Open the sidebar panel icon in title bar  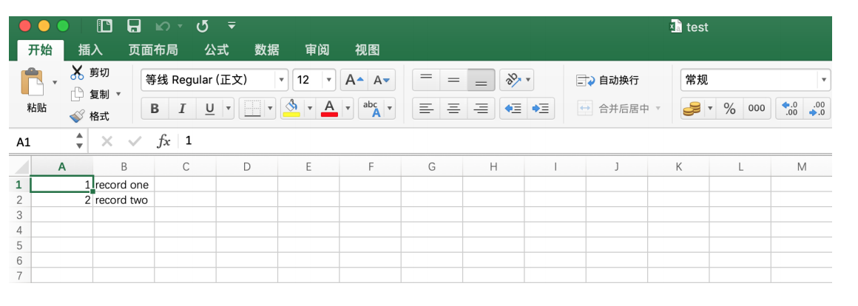click(x=104, y=26)
